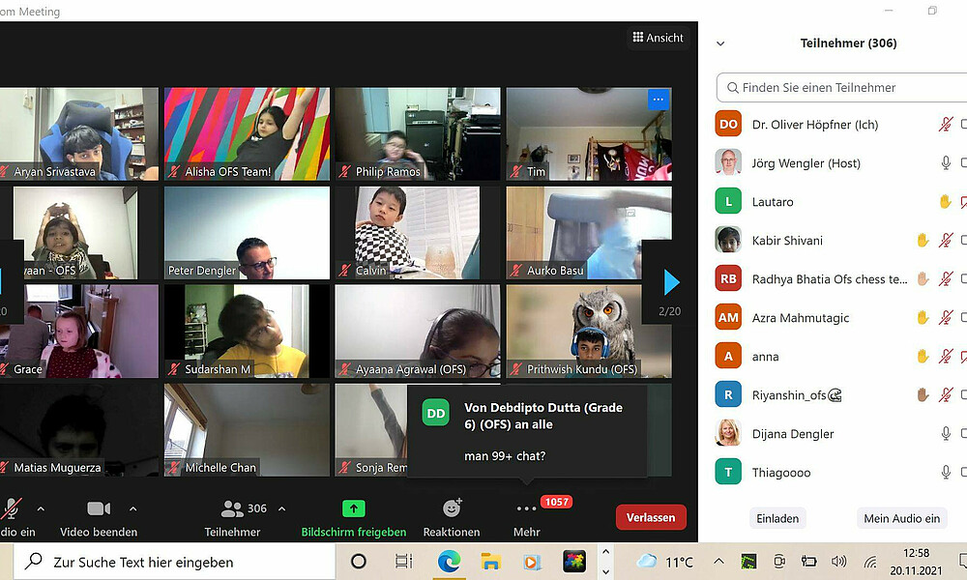Viewport: 967px width, 580px height.
Task: Toggle microphone mute in meeting toolbar
Action: 13,508
